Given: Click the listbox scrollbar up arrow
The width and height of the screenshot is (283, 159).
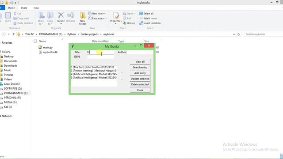Looking at the screenshot, I should pyautogui.click(x=122, y=72).
